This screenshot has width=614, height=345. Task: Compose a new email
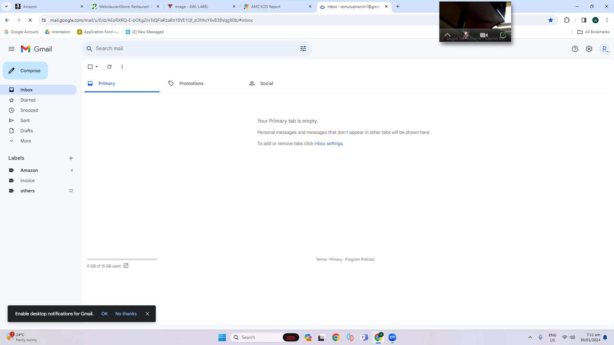tap(25, 71)
